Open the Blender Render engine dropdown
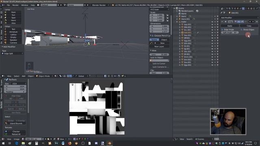 point(100,5)
